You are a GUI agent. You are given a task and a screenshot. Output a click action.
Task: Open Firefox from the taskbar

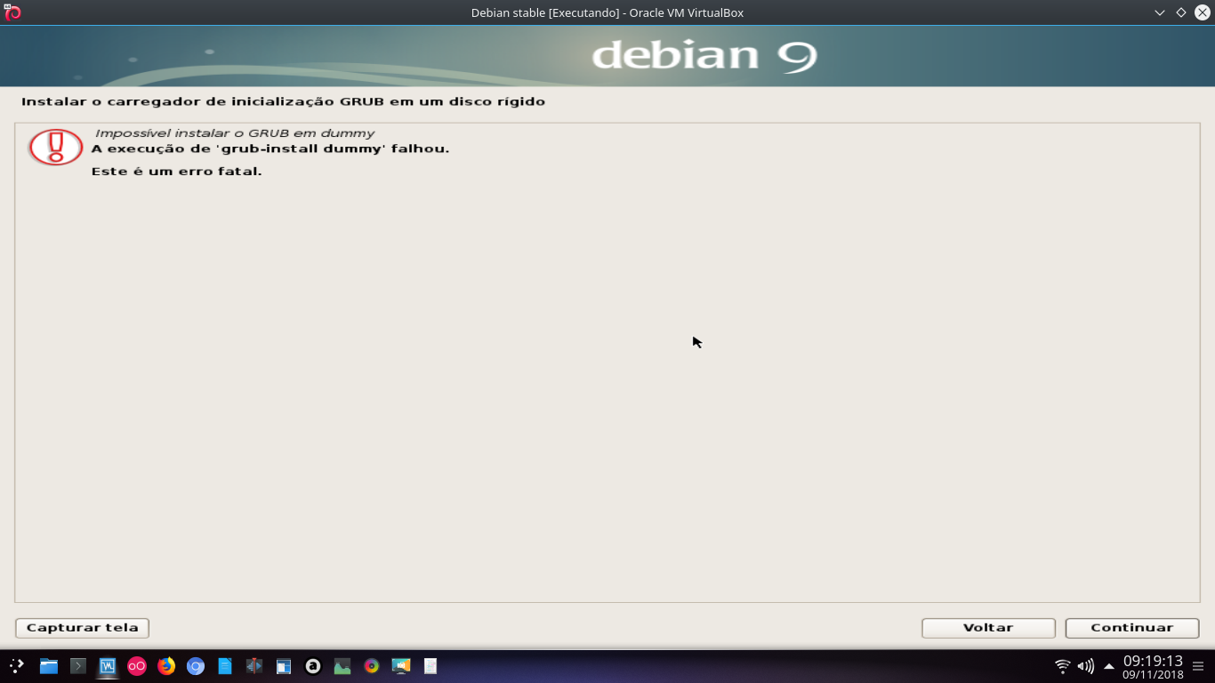(165, 665)
